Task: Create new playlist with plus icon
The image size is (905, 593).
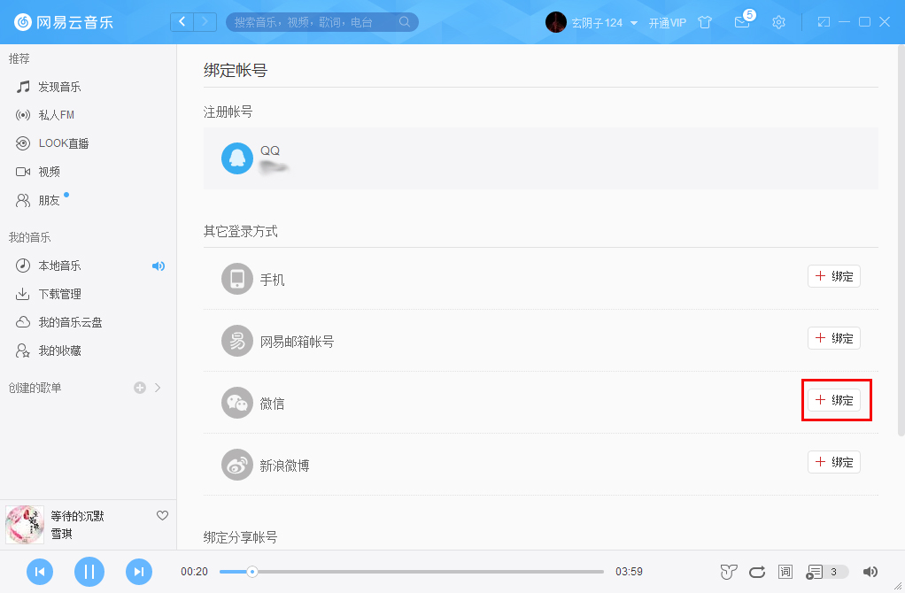Action: 139,387
